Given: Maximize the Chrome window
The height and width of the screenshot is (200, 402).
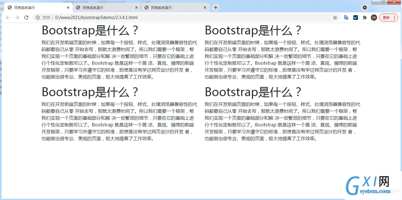Looking at the screenshot, I should coord(383,2).
